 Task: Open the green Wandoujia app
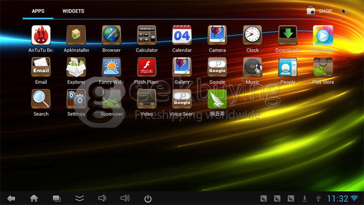pyautogui.click(x=217, y=99)
